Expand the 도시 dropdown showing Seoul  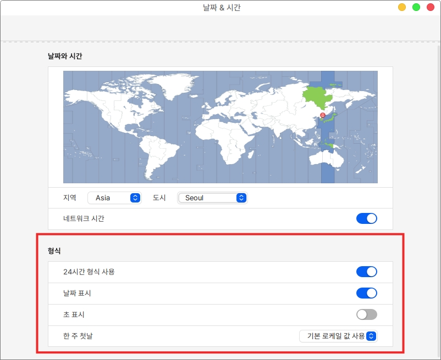[212, 198]
